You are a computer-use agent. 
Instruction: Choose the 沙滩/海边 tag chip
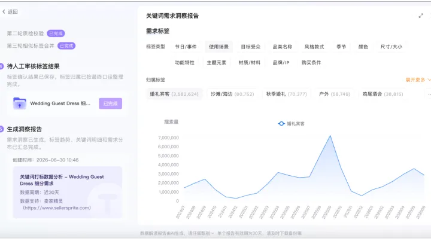[232, 94]
